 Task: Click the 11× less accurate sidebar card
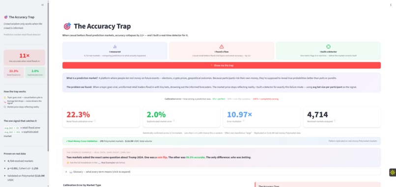click(x=25, y=58)
